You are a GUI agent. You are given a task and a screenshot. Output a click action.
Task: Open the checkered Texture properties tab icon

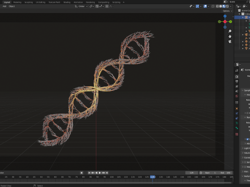[237, 134]
